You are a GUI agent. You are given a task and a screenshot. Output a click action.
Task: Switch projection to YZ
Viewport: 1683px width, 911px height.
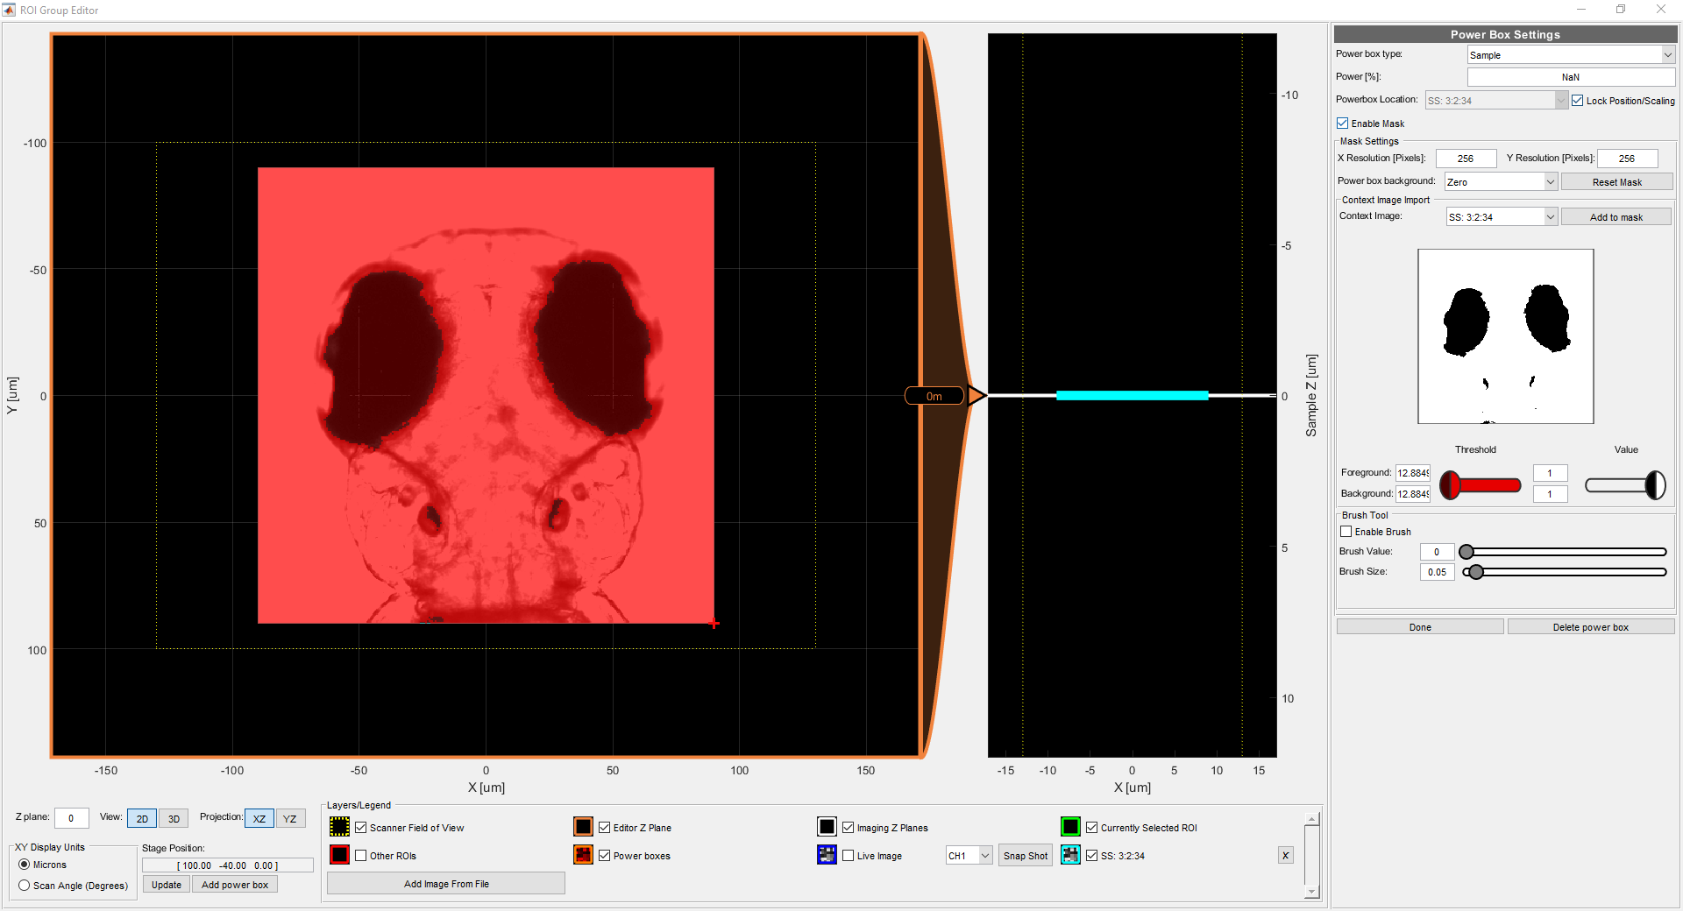[x=289, y=818]
